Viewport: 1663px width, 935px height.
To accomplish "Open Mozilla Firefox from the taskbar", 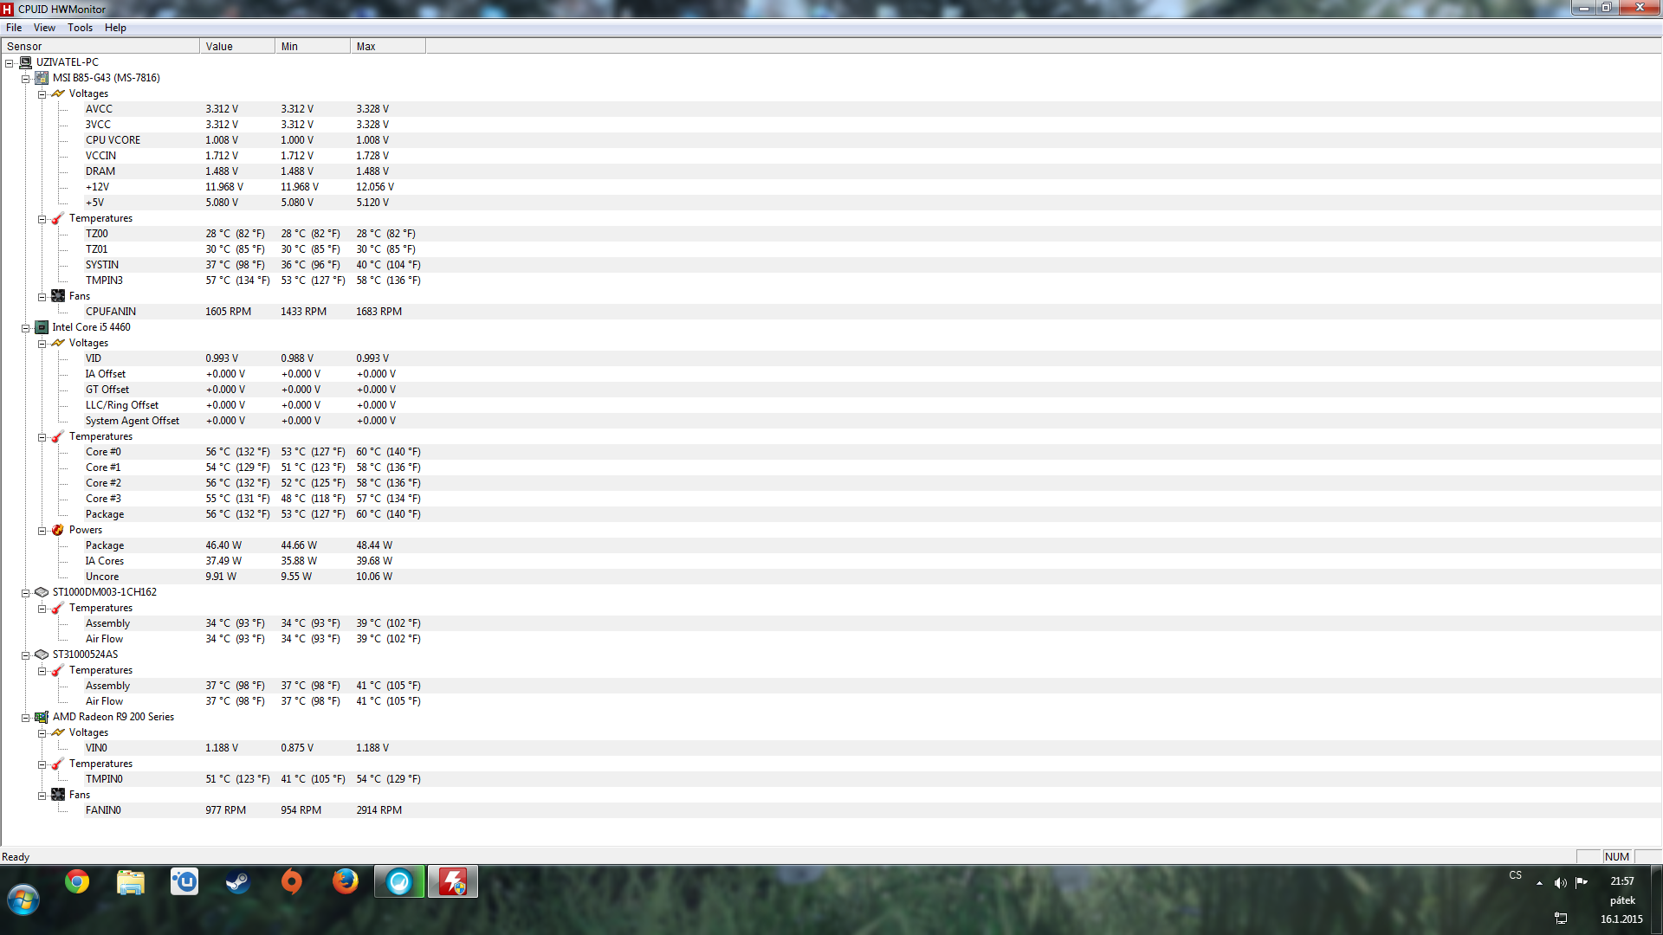I will coord(346,882).
